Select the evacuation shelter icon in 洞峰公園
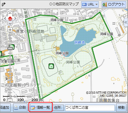Viewport: 128px width, 113px height. (51, 66)
